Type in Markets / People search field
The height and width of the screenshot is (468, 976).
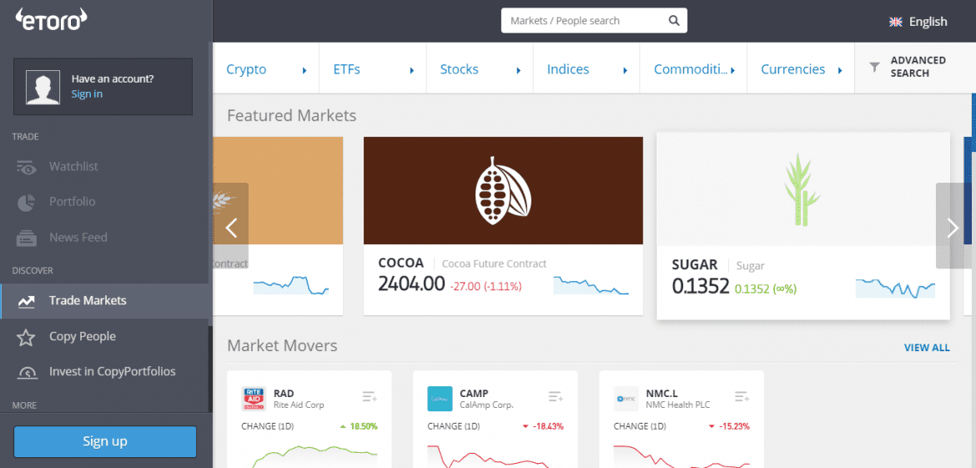tap(584, 21)
